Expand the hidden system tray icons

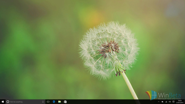click(159, 102)
